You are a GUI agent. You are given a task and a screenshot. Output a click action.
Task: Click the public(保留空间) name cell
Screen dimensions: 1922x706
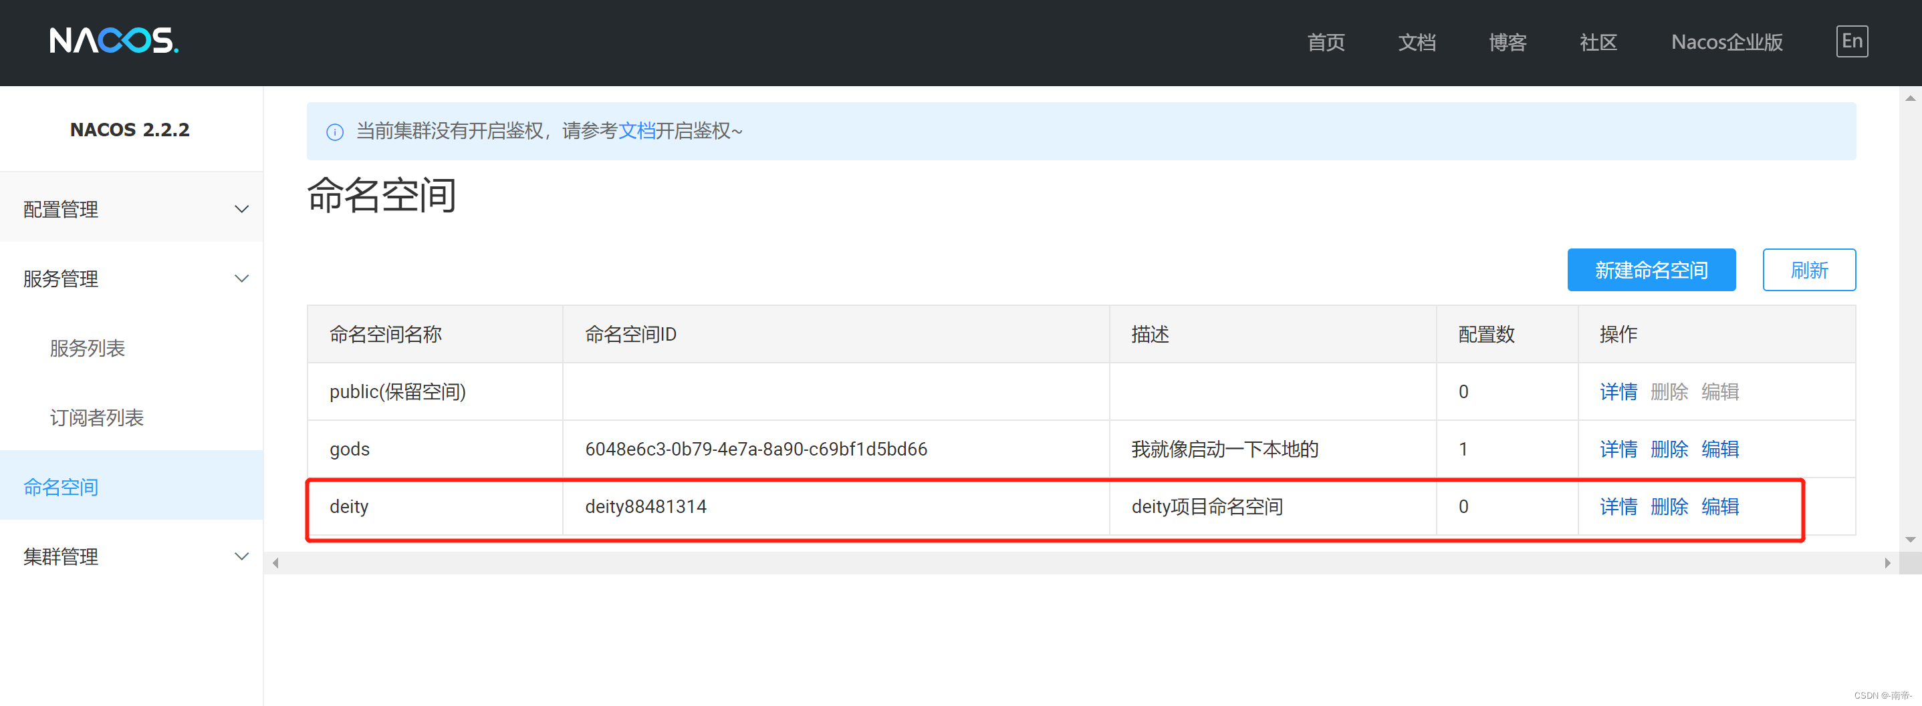click(x=435, y=391)
